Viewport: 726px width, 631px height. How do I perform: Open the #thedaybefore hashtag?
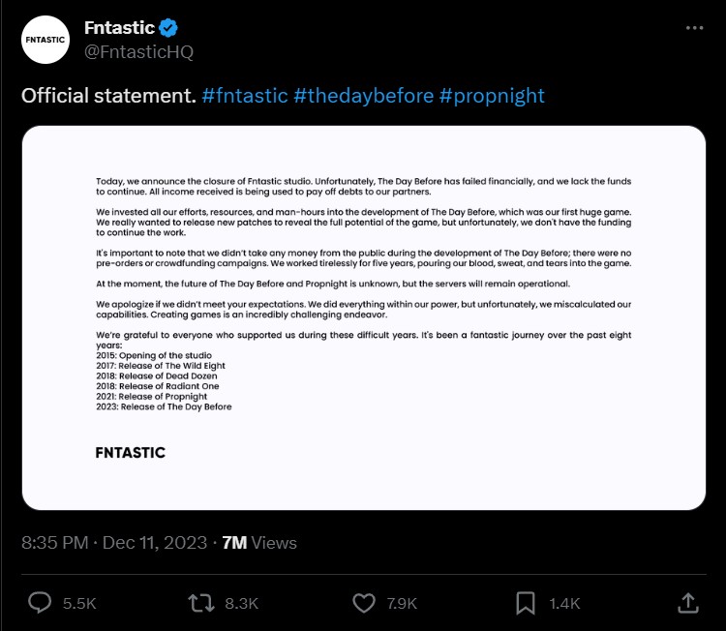363,95
